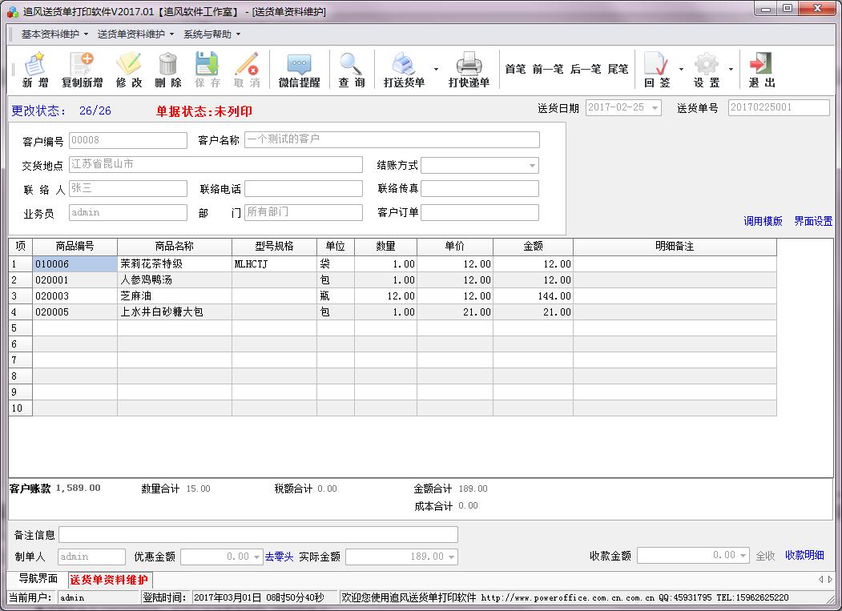
Task: Click the 金额 column header
Action: click(x=533, y=247)
